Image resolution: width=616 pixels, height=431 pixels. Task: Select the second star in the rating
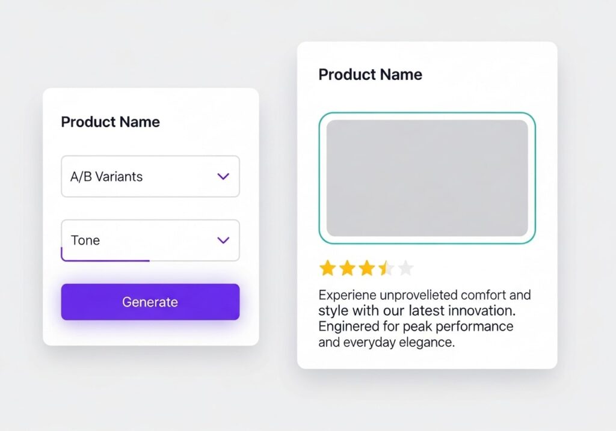pyautogui.click(x=348, y=268)
